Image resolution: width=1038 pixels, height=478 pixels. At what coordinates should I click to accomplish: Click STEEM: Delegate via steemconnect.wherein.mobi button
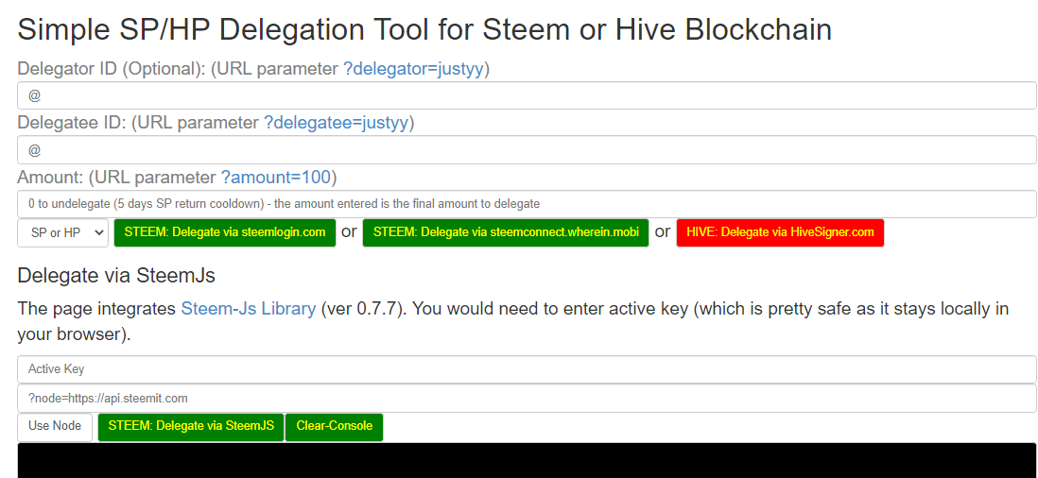pyautogui.click(x=506, y=232)
